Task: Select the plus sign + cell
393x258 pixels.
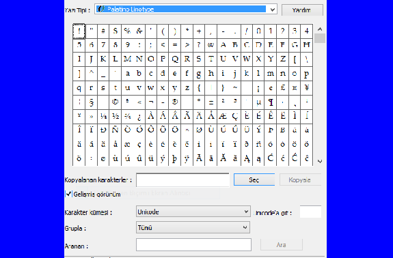Action: [199, 31]
